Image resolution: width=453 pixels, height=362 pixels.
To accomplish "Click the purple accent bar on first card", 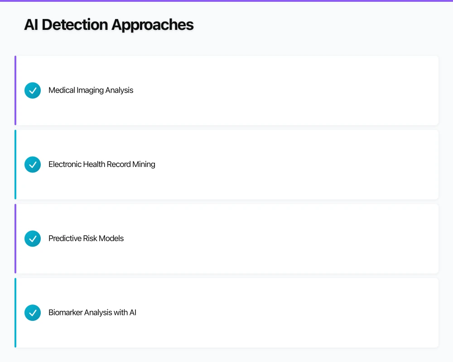I will (15, 90).
